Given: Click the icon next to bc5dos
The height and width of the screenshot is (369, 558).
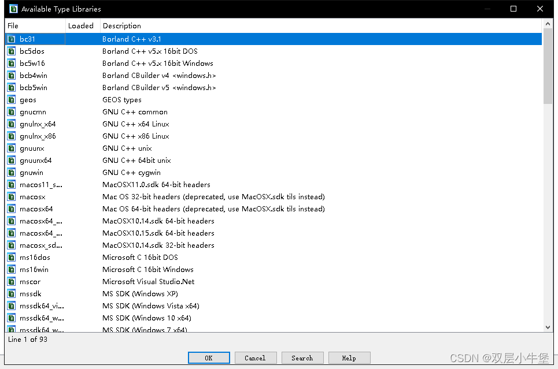Looking at the screenshot, I should coord(12,51).
